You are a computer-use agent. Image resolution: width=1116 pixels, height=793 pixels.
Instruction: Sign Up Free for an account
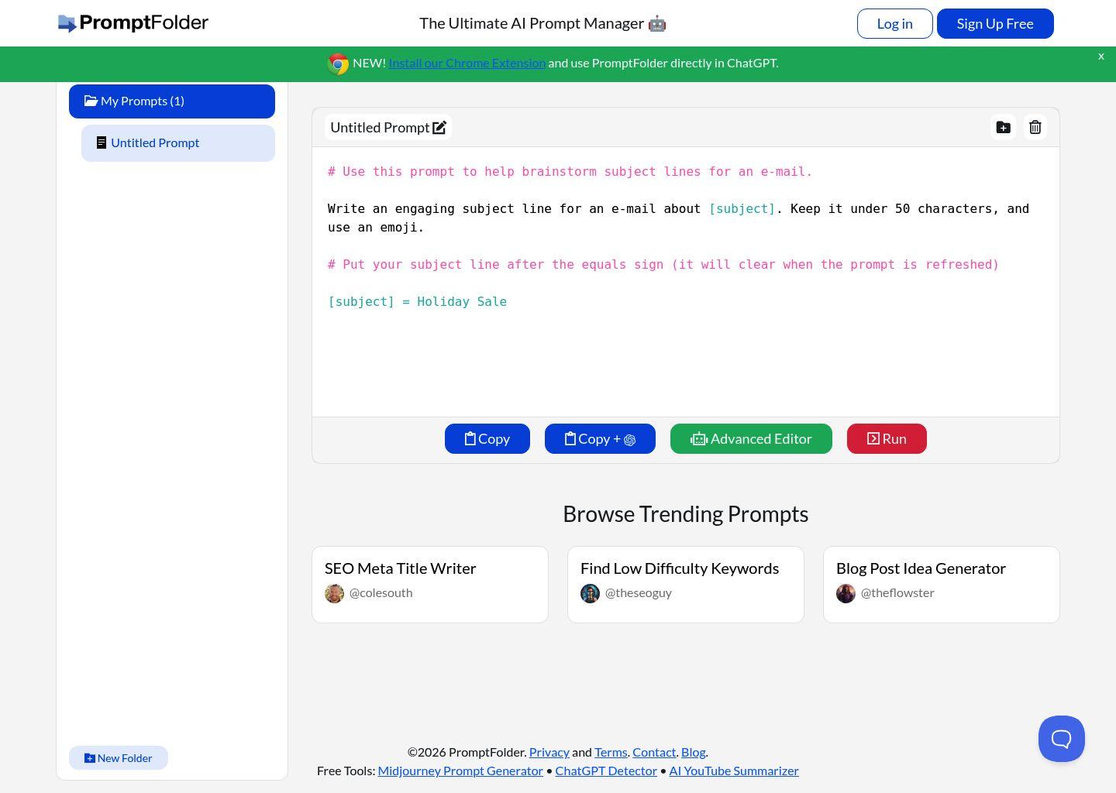994,23
